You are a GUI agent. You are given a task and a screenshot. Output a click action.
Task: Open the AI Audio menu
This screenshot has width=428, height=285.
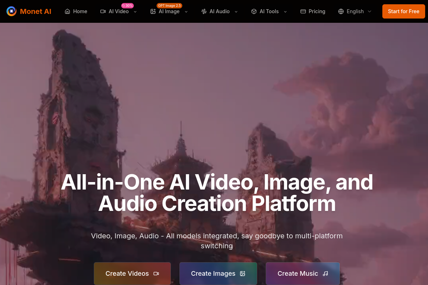[220, 11]
